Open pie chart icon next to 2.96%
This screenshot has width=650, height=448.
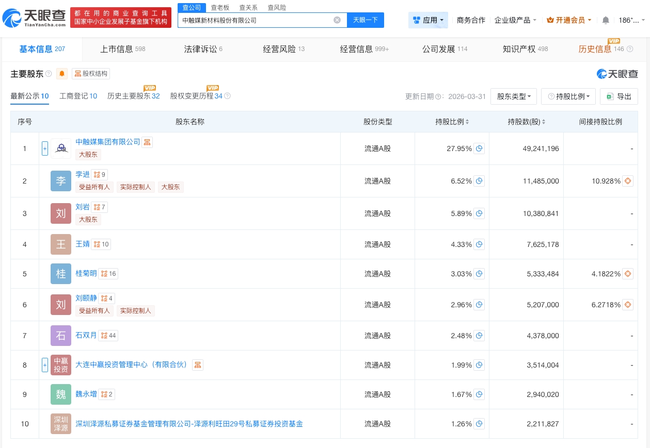click(479, 305)
